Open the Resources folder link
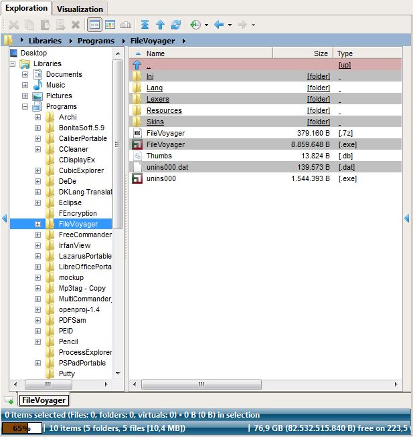The height and width of the screenshot is (437, 413). point(164,110)
